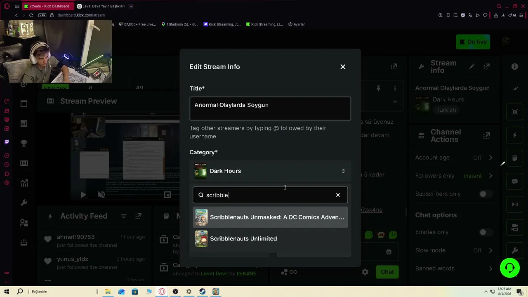Click the Go live button
The image size is (528, 297).
[x=473, y=42]
